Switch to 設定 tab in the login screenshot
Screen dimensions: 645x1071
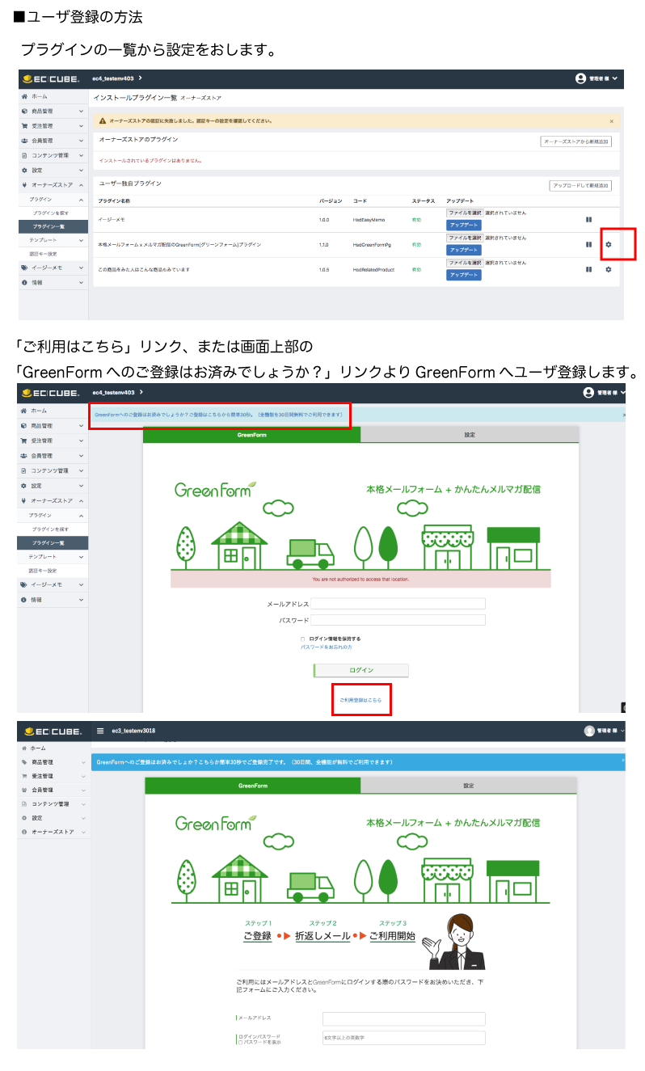(470, 435)
